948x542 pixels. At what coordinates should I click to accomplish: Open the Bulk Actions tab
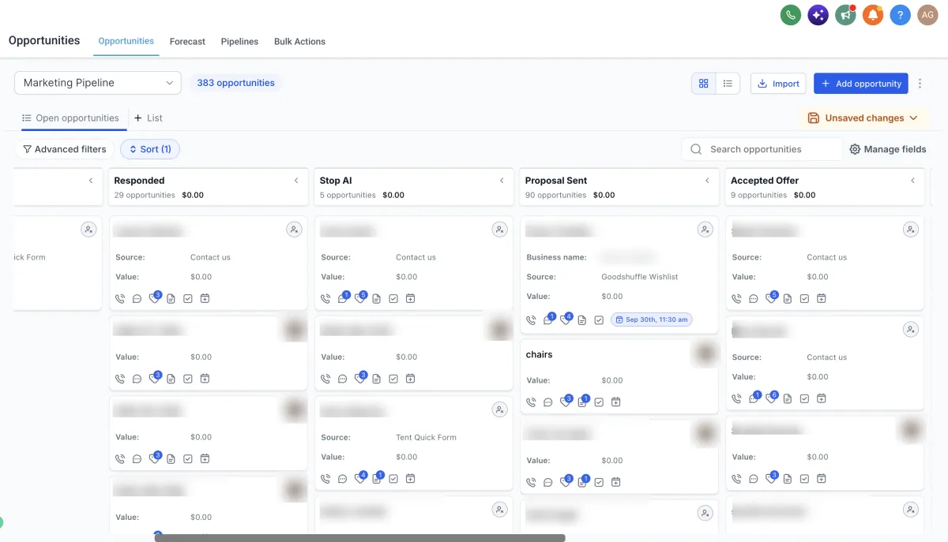coord(299,42)
